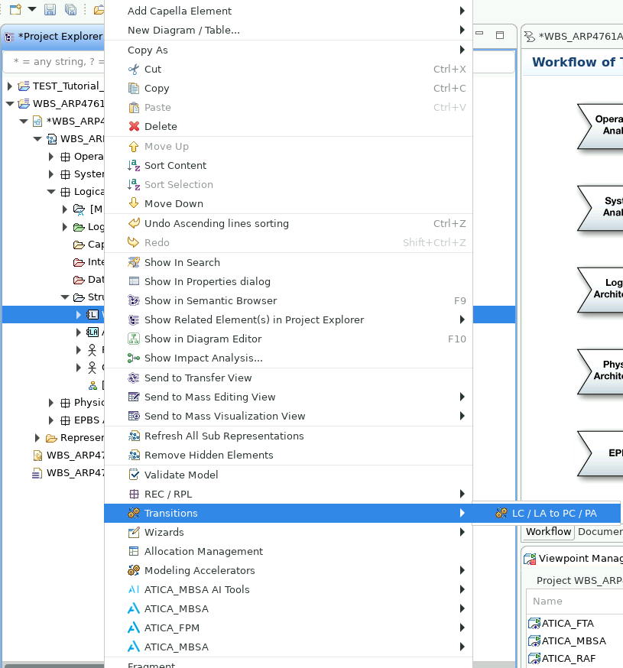Click the Logical Architecture workflow arrow button
The width and height of the screenshot is (623, 668).
(x=600, y=290)
